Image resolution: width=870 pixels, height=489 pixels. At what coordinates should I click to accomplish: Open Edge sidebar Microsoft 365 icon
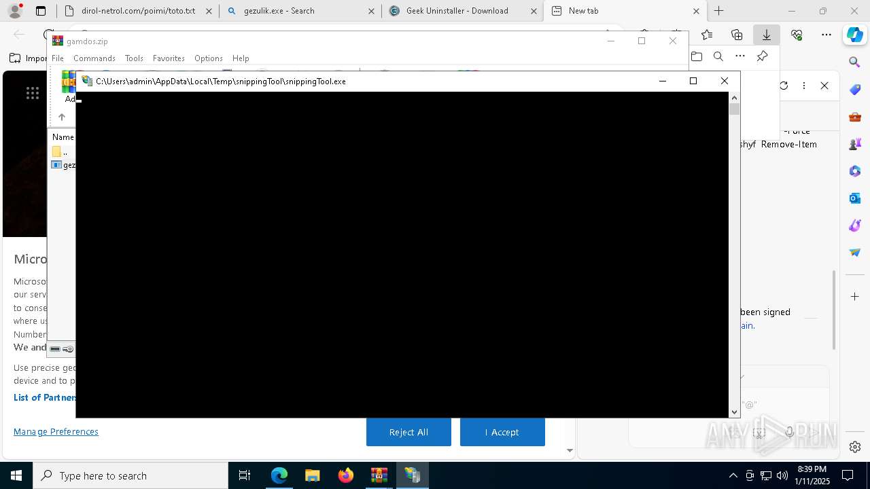[x=855, y=171]
